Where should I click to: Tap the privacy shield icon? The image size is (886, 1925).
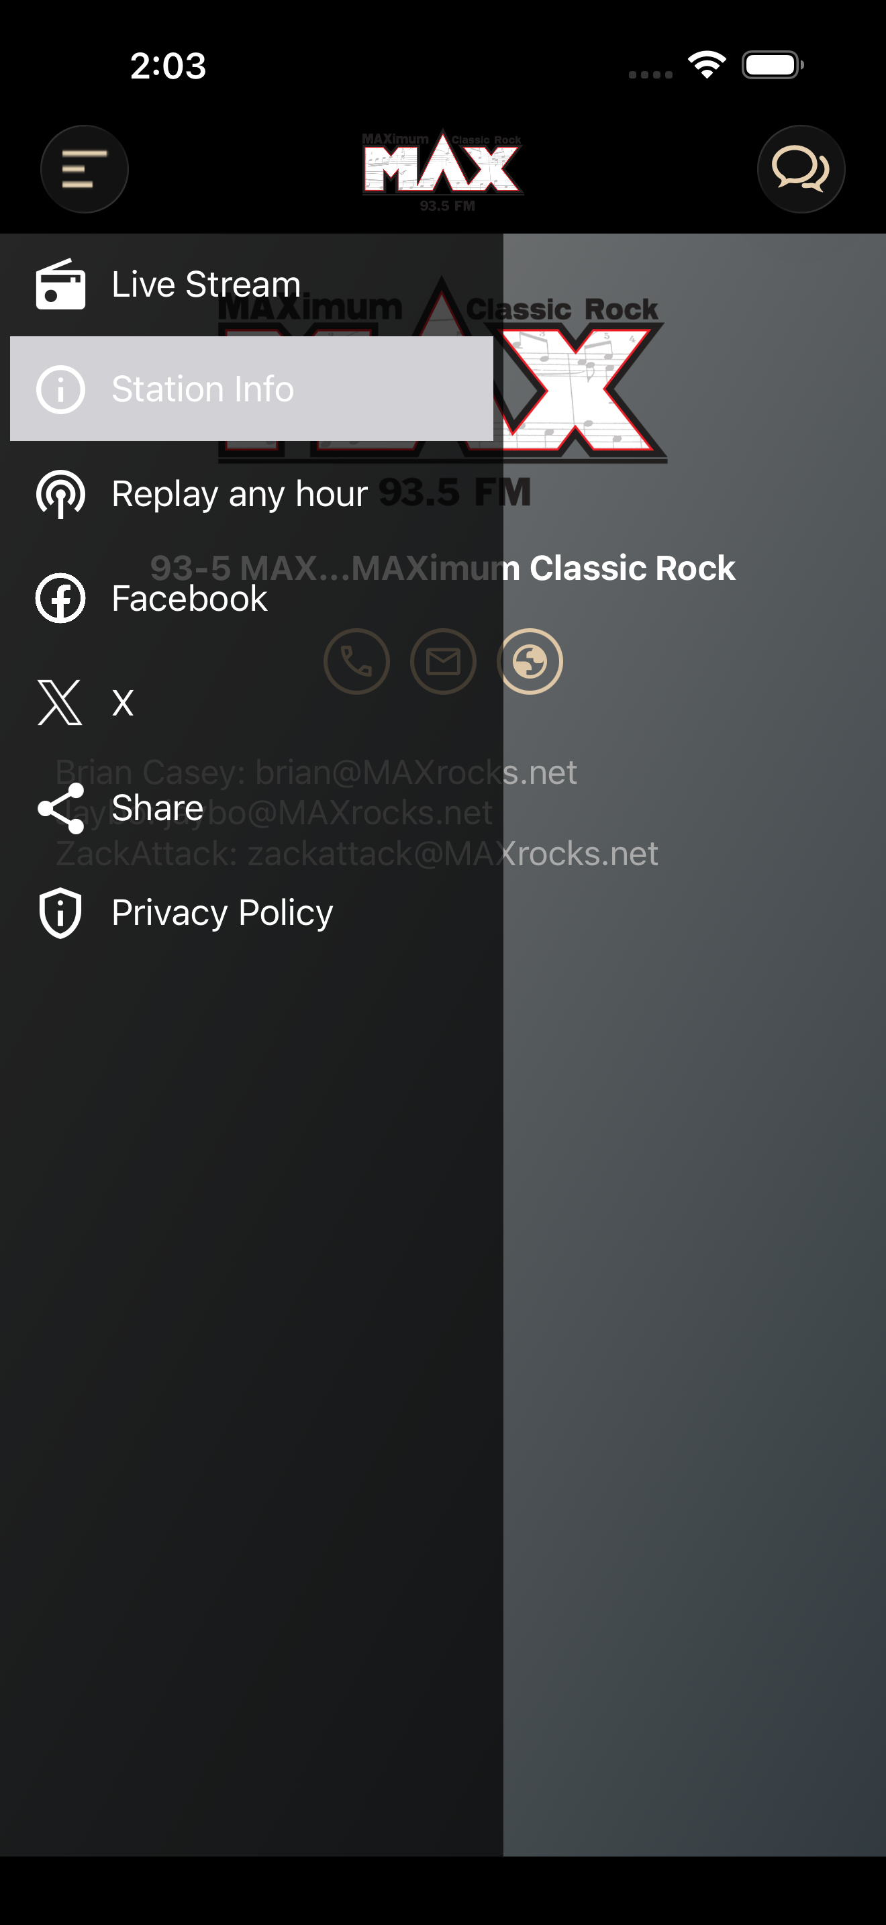pyautogui.click(x=60, y=912)
